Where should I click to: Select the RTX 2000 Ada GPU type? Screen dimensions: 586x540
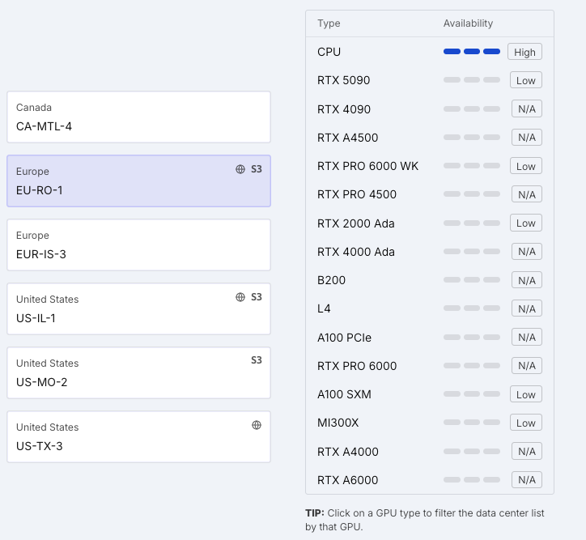click(355, 223)
